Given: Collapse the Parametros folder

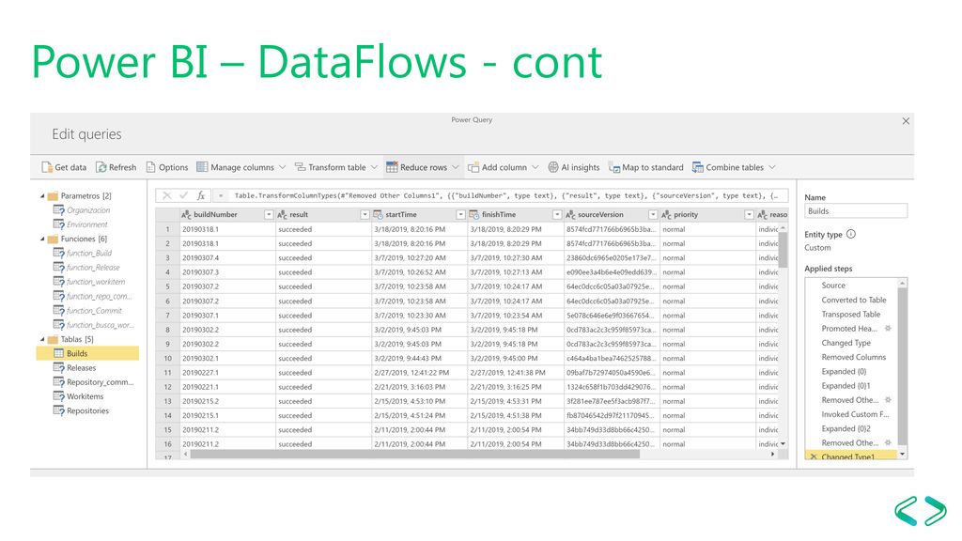Looking at the screenshot, I should (x=42, y=196).
